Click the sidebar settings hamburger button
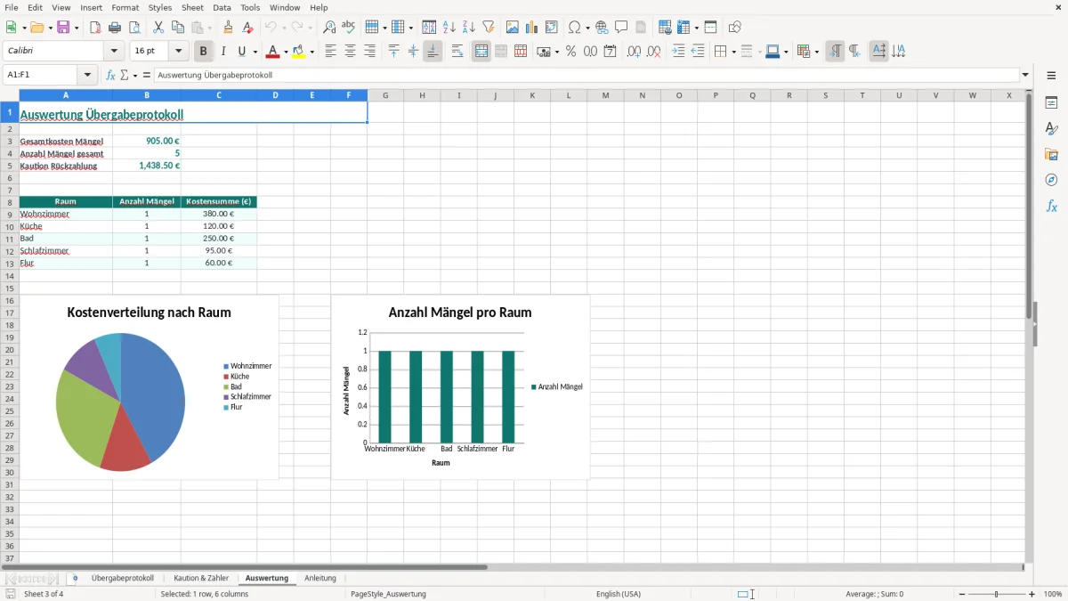The image size is (1068, 601). pyautogui.click(x=1051, y=76)
